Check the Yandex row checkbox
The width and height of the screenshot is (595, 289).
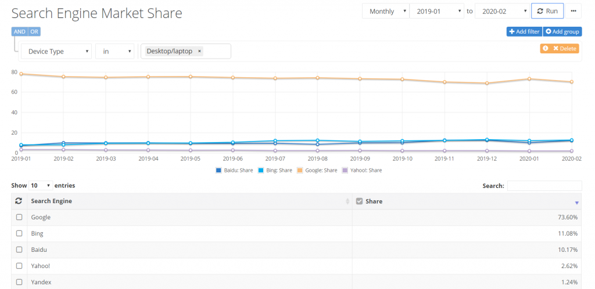click(19, 282)
